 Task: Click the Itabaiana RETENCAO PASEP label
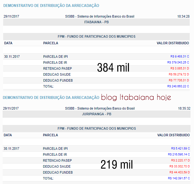pyautogui.click(x=58, y=68)
